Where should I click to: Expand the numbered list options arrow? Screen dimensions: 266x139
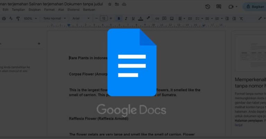tap(222, 18)
